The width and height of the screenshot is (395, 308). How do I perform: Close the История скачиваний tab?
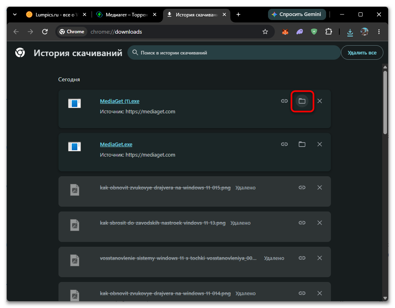pos(224,14)
